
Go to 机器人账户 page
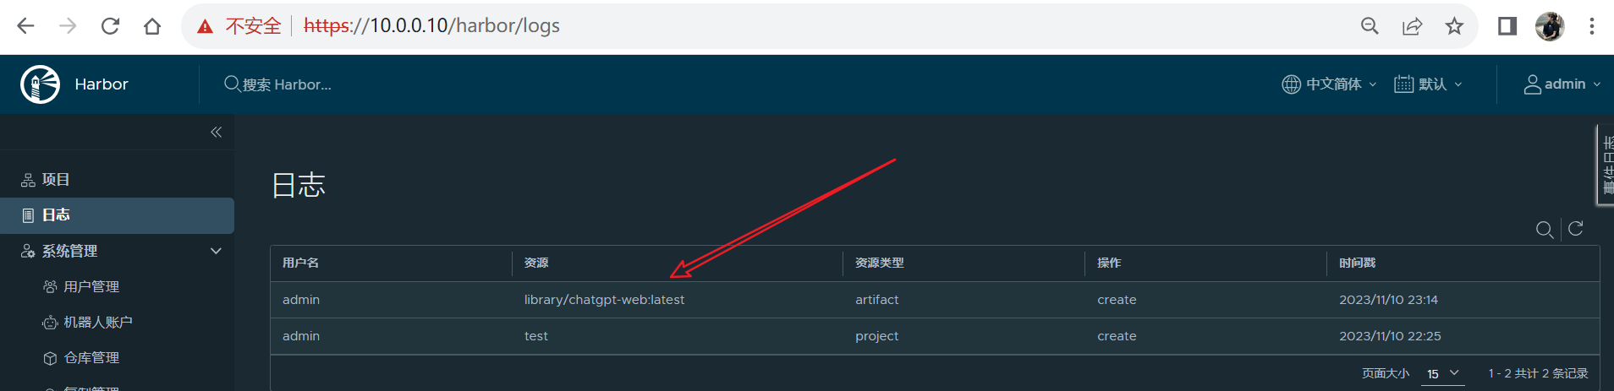pos(97,323)
